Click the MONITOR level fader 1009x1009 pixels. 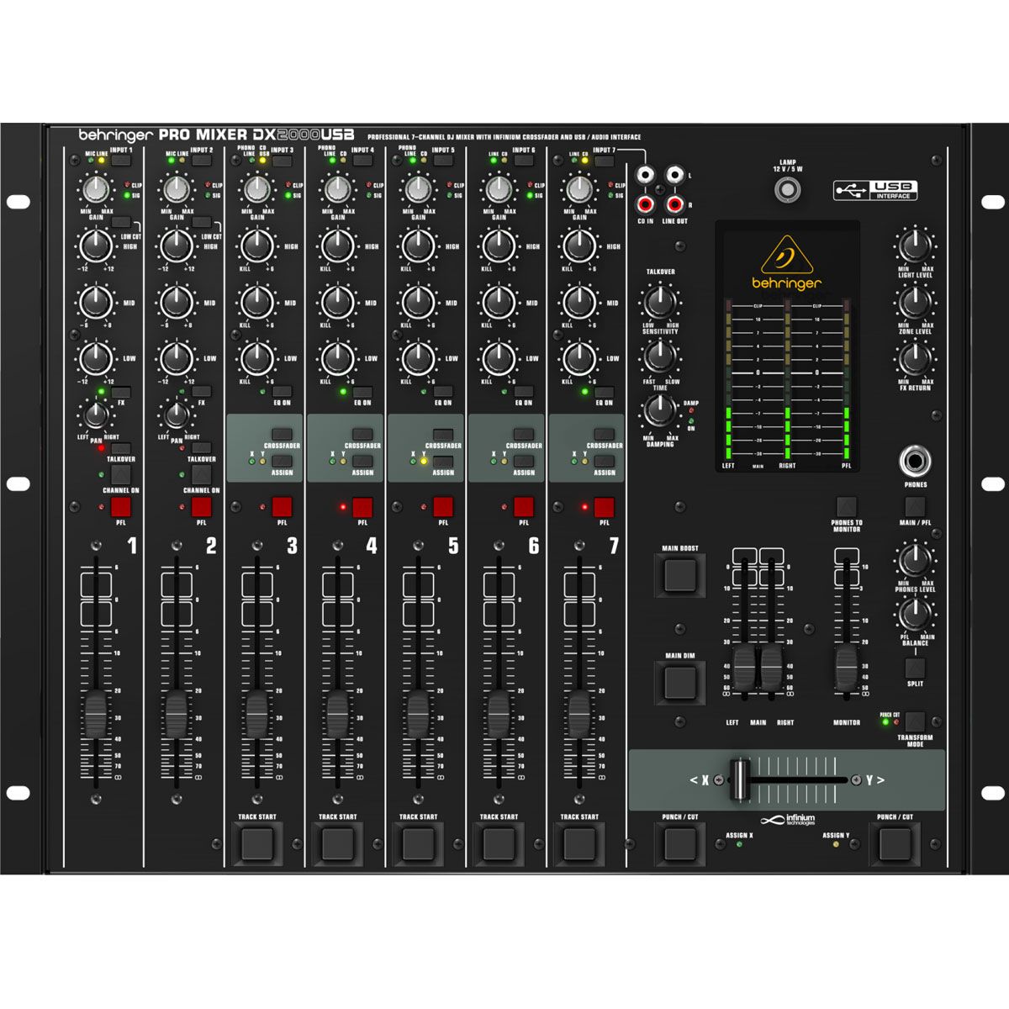click(x=846, y=668)
